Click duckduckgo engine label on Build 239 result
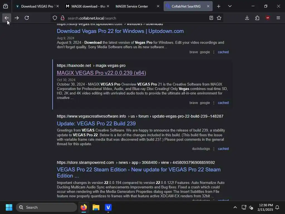Screen dimensions: 285x214 pos(201,149)
